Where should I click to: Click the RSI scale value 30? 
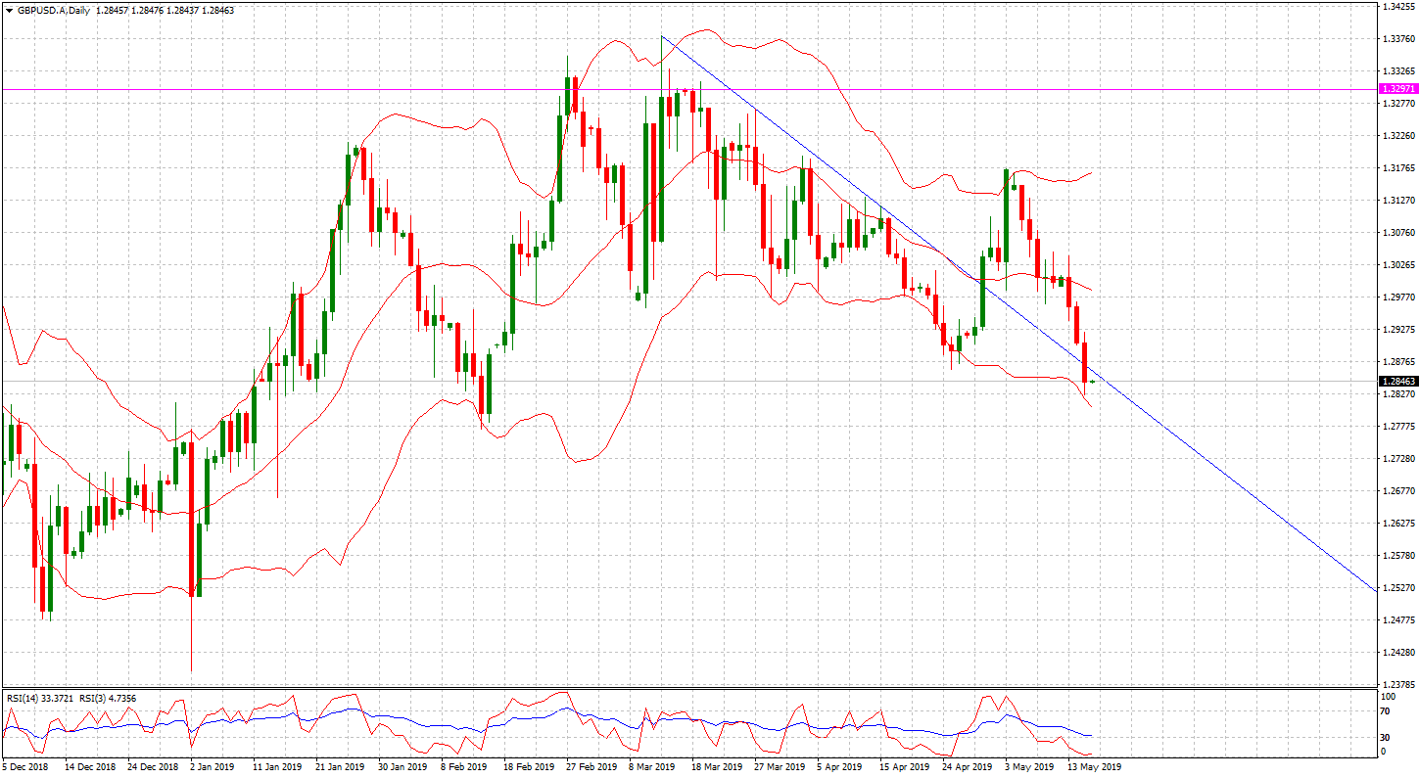(x=1385, y=737)
